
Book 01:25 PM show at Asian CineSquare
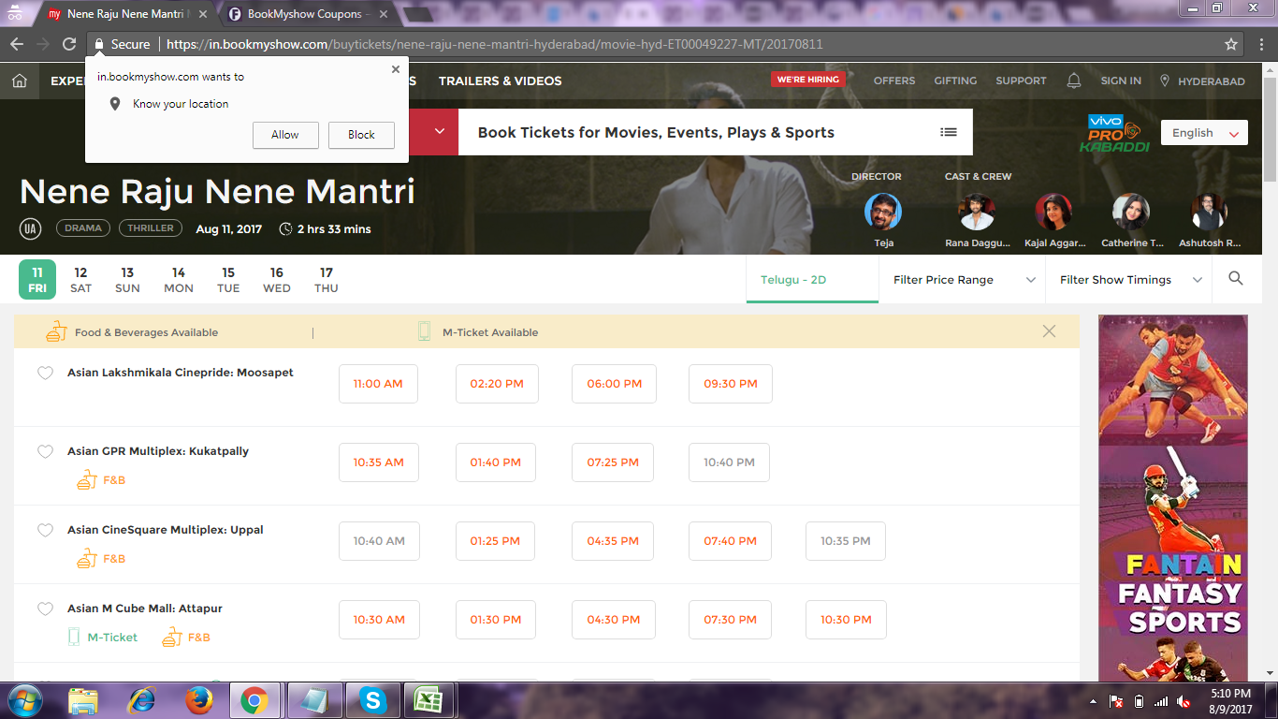click(496, 541)
